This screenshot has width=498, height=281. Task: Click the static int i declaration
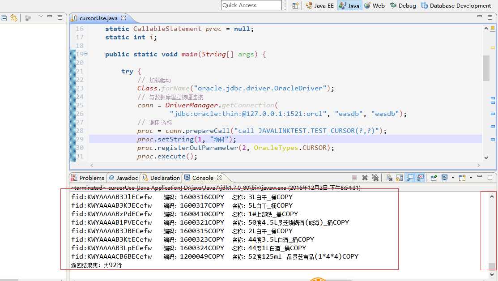[x=131, y=37]
